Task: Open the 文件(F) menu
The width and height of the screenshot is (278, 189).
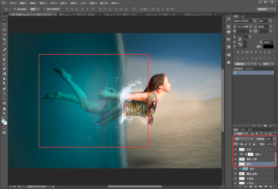Action: tap(13, 3)
